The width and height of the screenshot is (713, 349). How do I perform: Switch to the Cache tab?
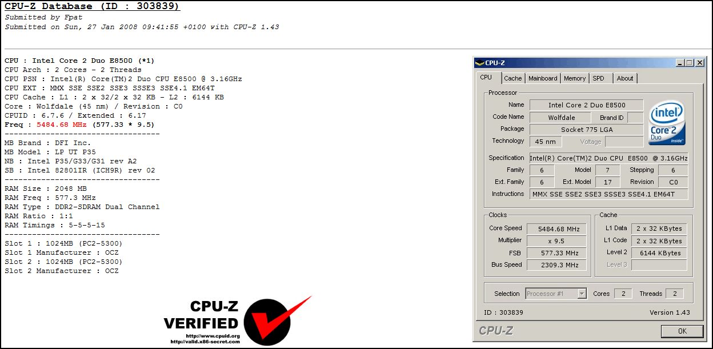[513, 78]
